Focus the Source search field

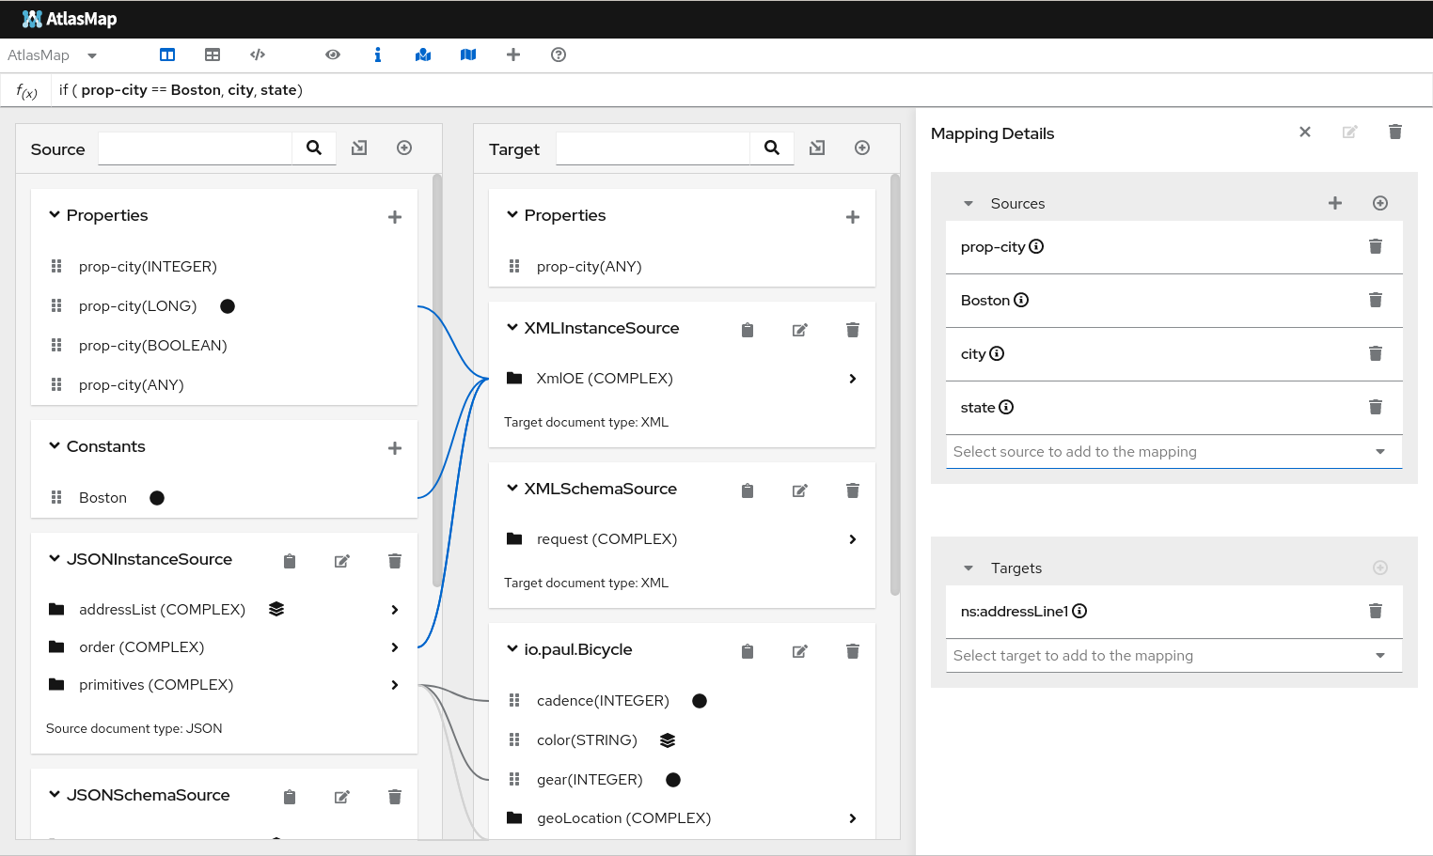click(195, 148)
